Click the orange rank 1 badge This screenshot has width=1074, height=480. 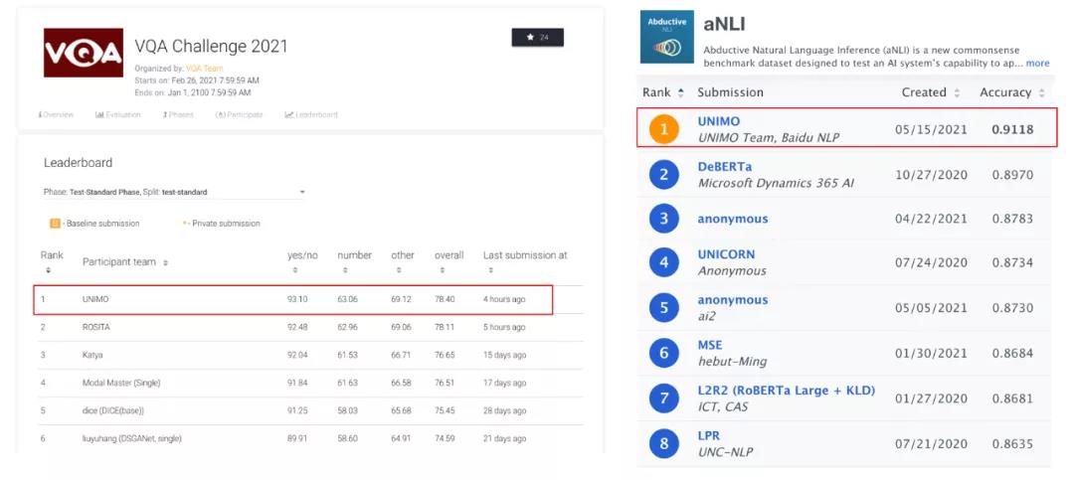coord(663,129)
